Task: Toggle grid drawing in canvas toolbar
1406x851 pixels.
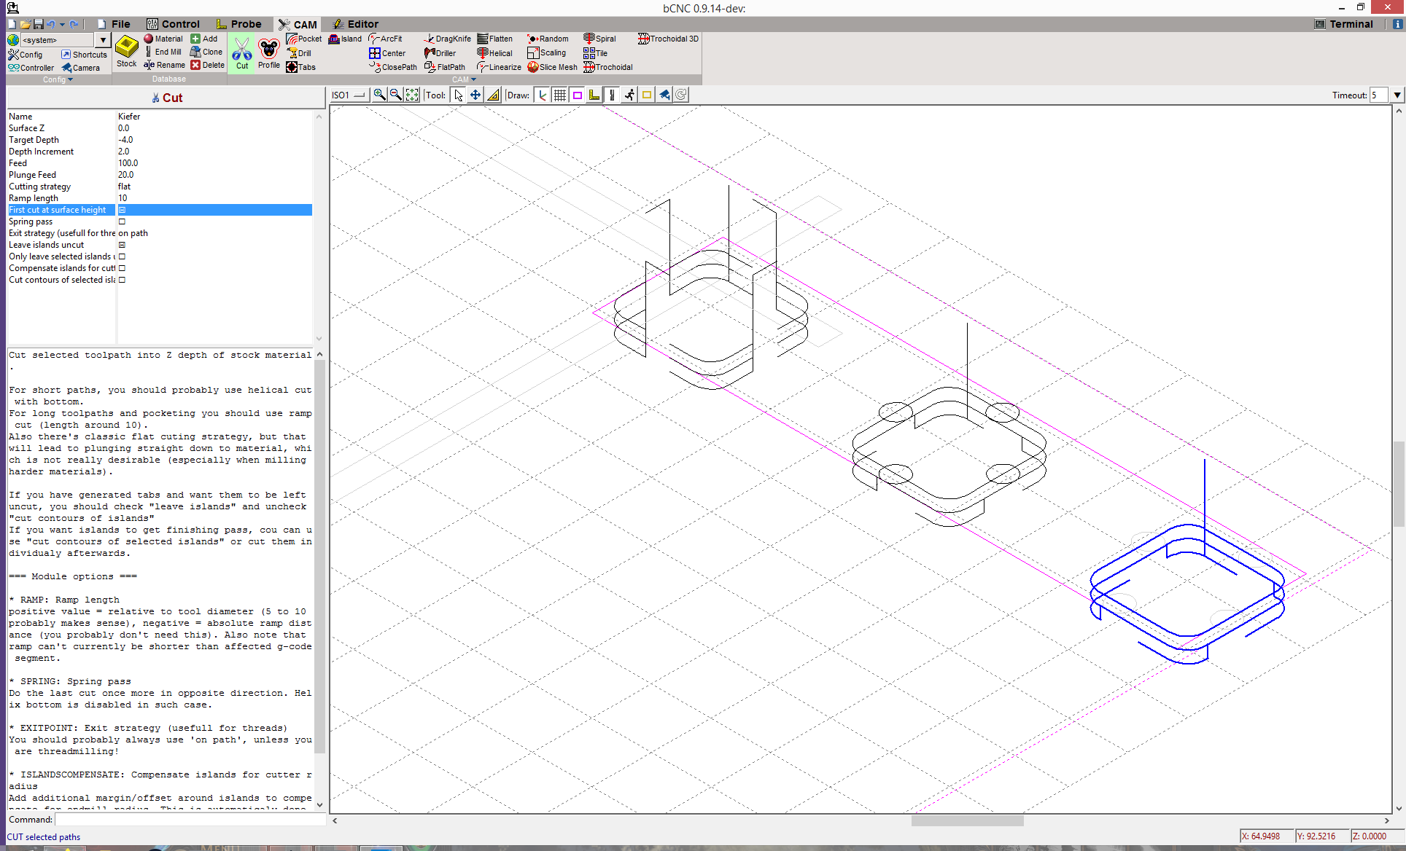Action: click(559, 95)
